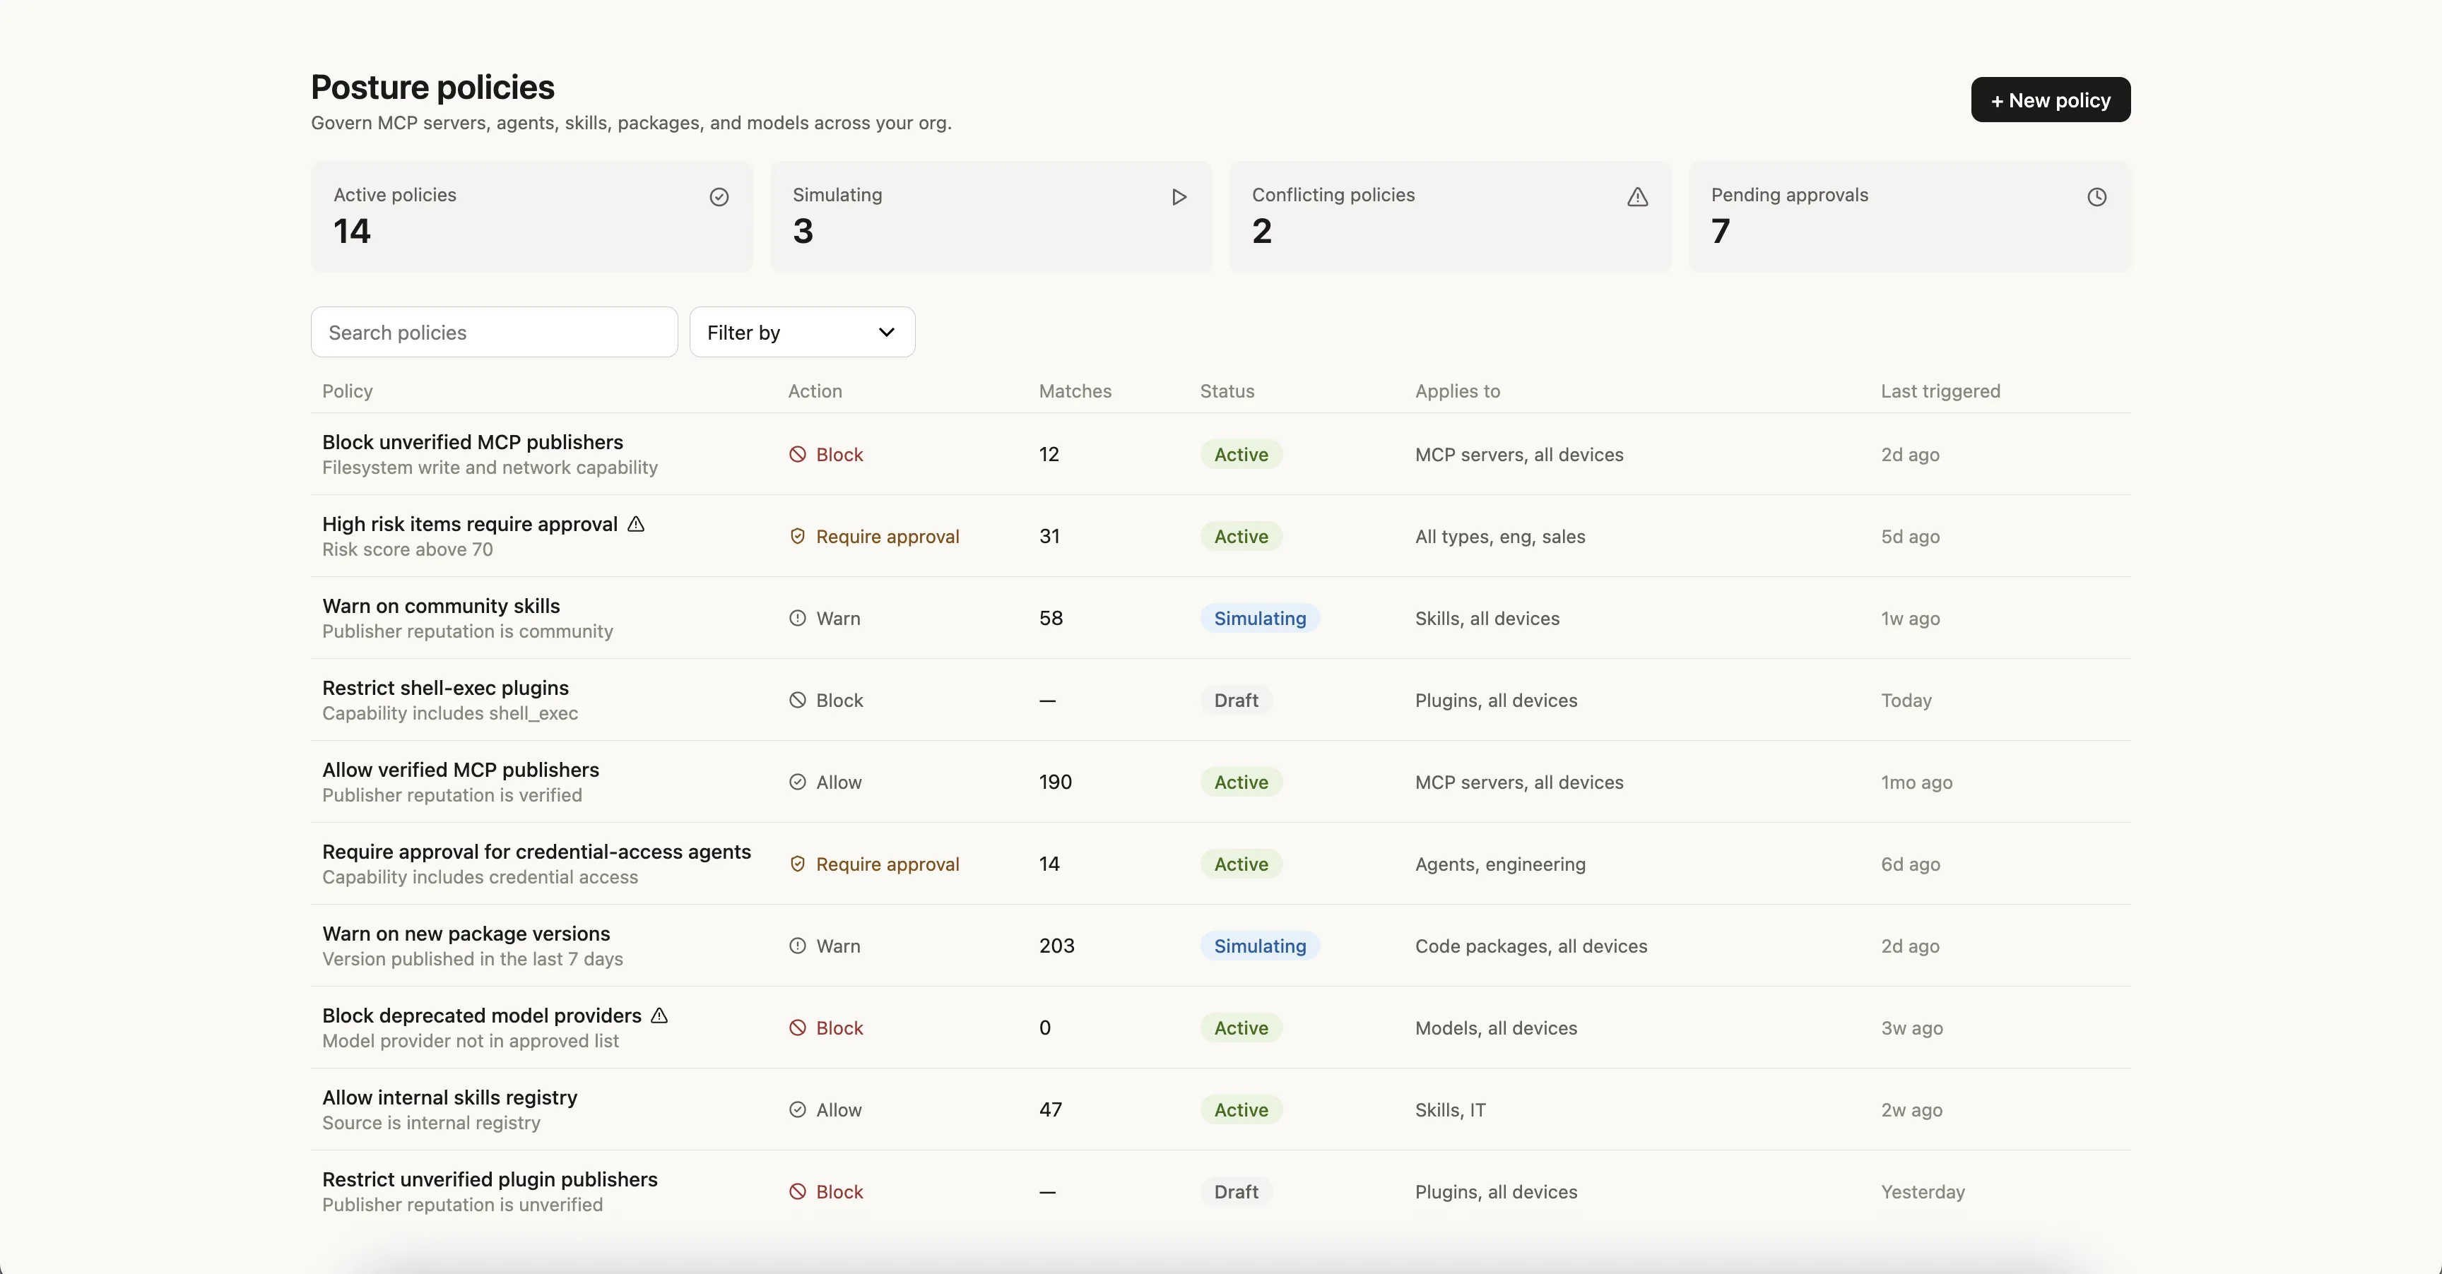Open the Simulating summary card
2442x1274 pixels.
[991, 217]
